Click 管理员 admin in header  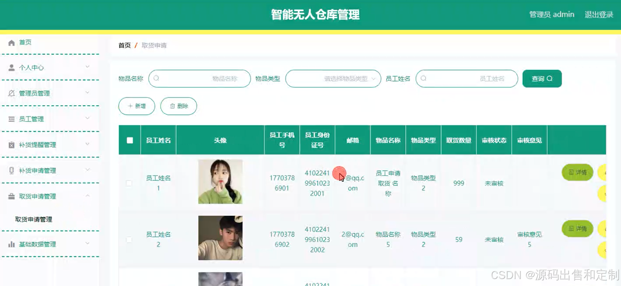[551, 15]
